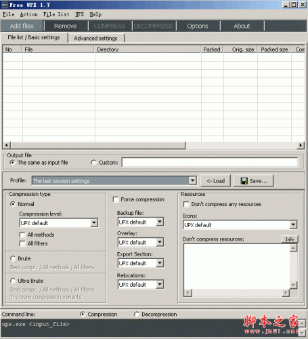Click the Info button for resources

tap(290, 239)
